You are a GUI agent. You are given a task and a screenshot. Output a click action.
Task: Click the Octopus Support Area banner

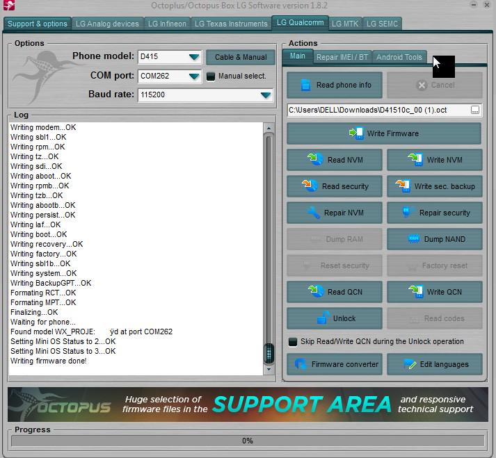point(248,404)
